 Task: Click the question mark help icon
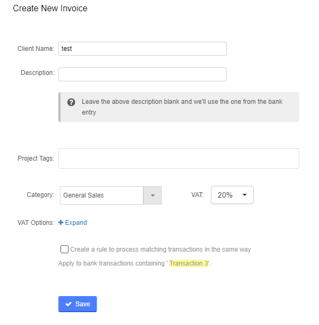(x=71, y=102)
